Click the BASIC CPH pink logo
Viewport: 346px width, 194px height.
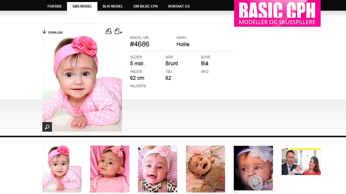(x=277, y=14)
